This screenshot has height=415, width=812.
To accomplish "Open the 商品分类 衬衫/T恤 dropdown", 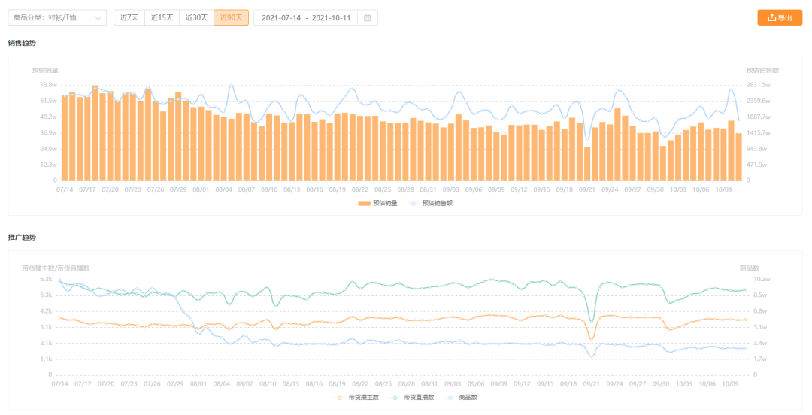I will (57, 17).
